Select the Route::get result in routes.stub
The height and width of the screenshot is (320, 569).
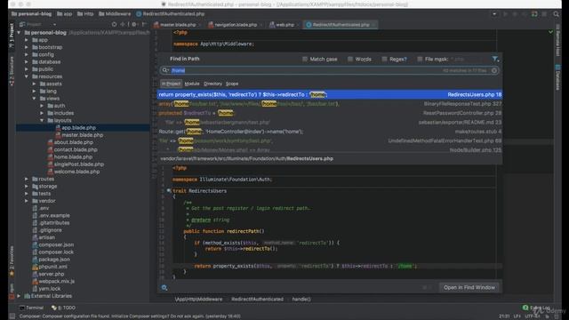click(330, 132)
